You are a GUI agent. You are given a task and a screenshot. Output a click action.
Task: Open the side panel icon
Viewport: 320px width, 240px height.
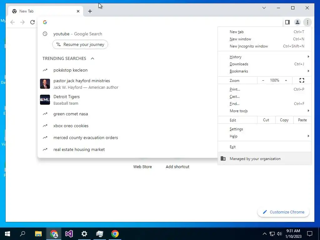click(x=287, y=22)
